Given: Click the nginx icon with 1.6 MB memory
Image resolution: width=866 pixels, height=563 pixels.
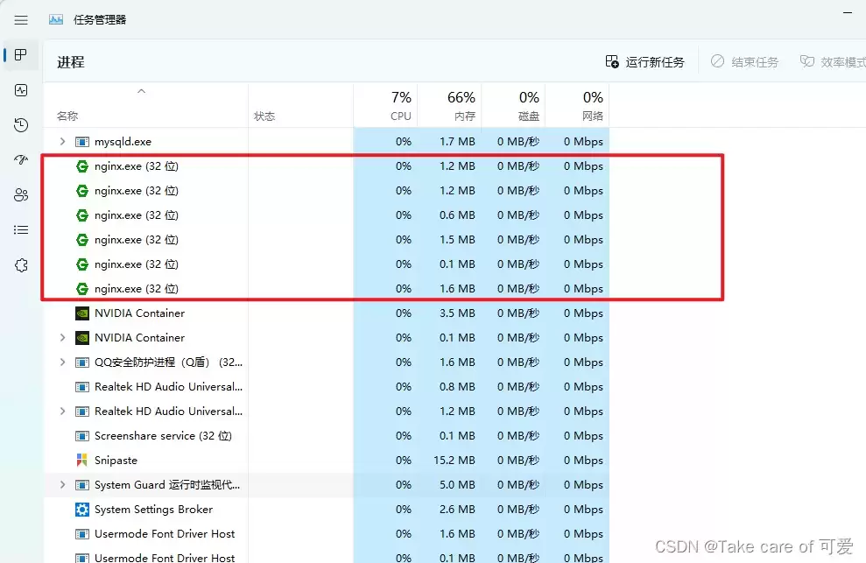Looking at the screenshot, I should pyautogui.click(x=81, y=289).
